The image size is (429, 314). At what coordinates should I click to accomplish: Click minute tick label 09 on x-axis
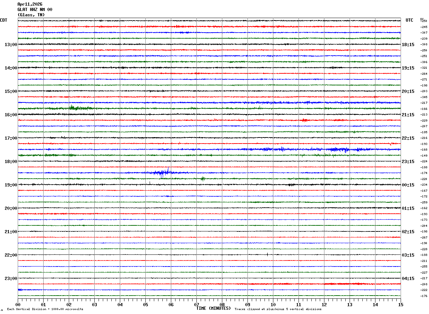(247, 305)
